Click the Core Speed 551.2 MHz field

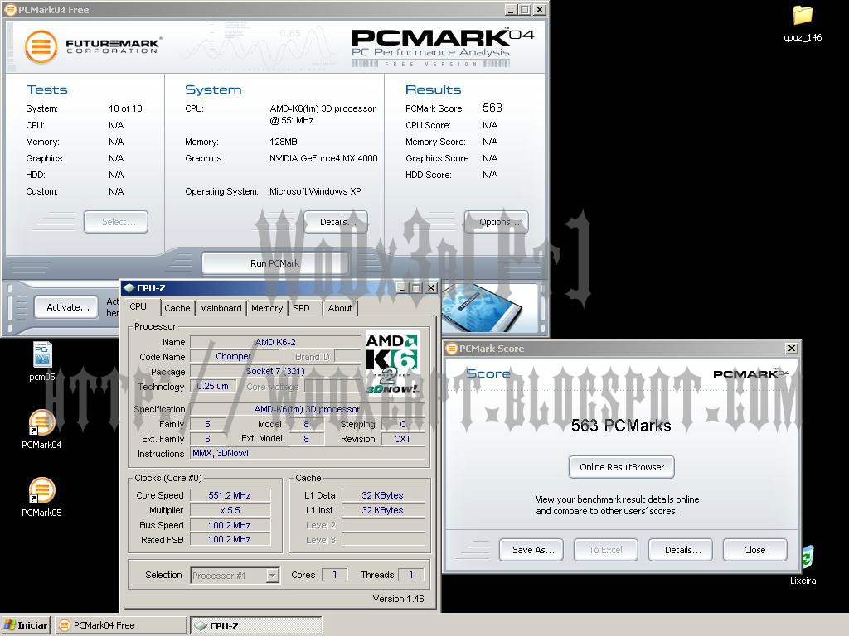(230, 495)
